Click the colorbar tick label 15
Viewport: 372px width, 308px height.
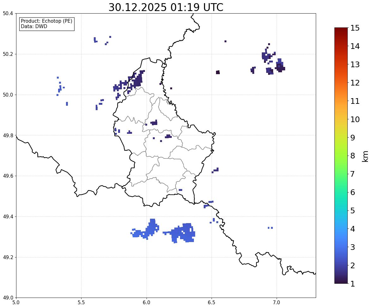coord(355,28)
